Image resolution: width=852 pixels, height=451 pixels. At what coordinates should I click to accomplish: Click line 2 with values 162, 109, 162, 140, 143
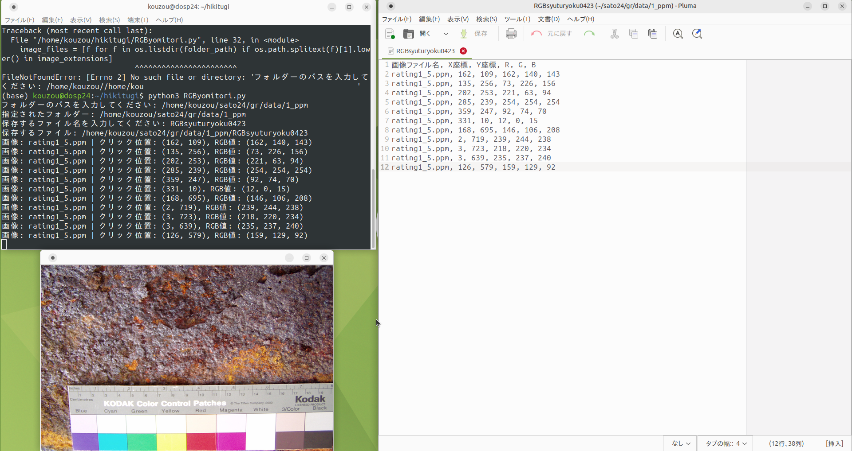(476, 74)
